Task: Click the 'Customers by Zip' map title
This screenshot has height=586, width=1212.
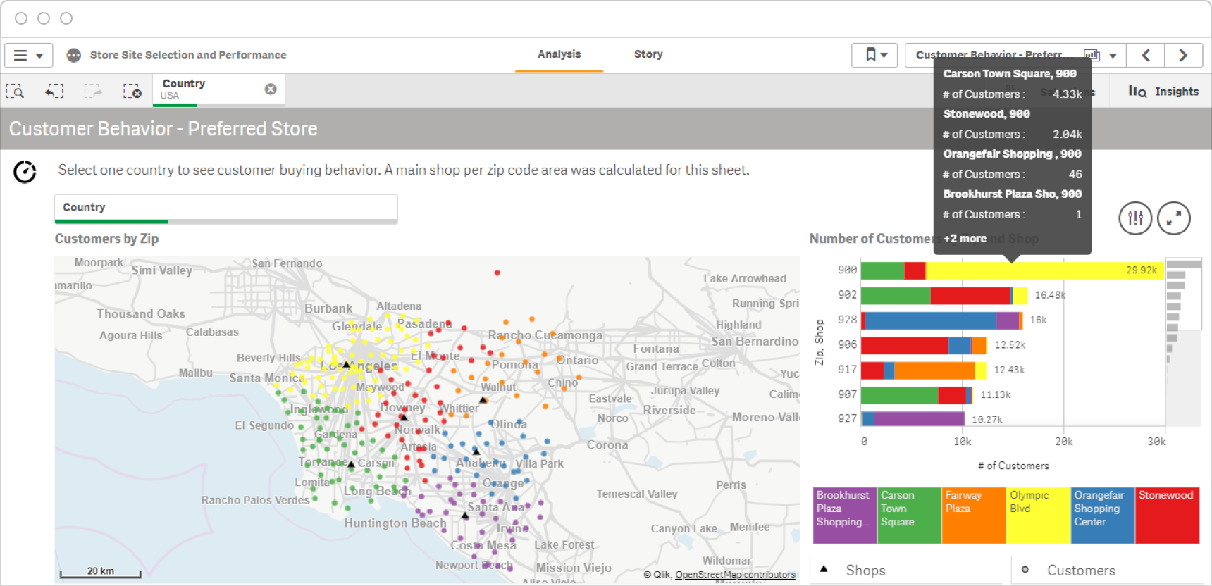Action: (x=106, y=239)
